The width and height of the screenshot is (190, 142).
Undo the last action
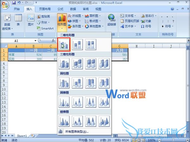(x=19, y=3)
